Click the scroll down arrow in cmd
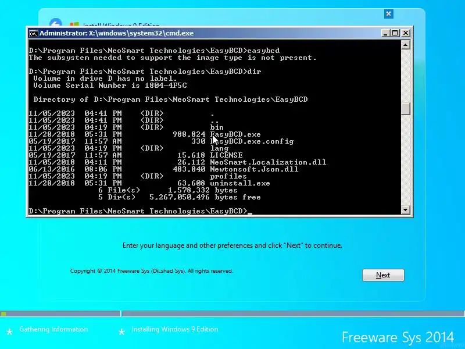Viewport: 465px width, 349px height. point(405,210)
